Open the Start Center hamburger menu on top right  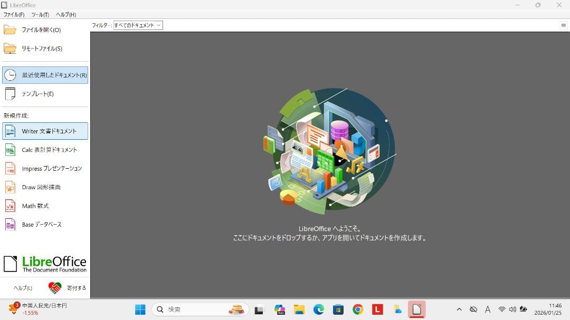(564, 25)
